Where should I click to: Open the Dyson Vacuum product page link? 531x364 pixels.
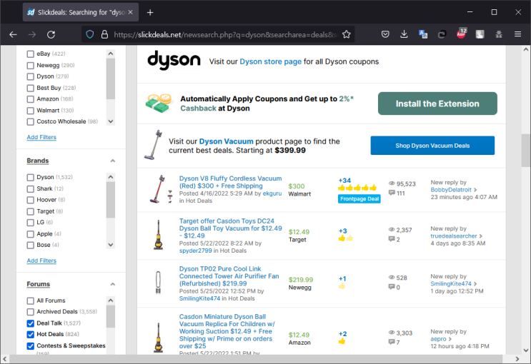tap(227, 141)
